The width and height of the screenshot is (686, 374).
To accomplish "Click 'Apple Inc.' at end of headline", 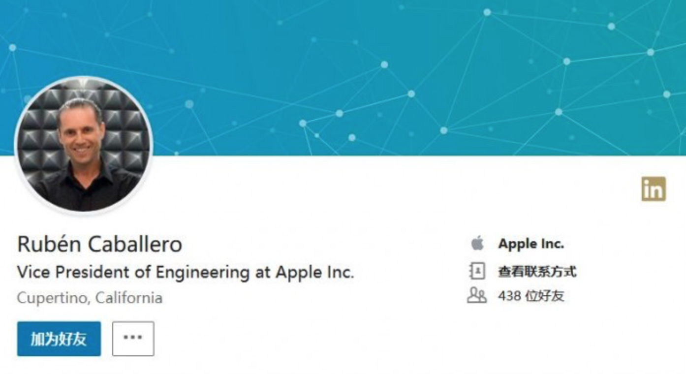I will (314, 272).
